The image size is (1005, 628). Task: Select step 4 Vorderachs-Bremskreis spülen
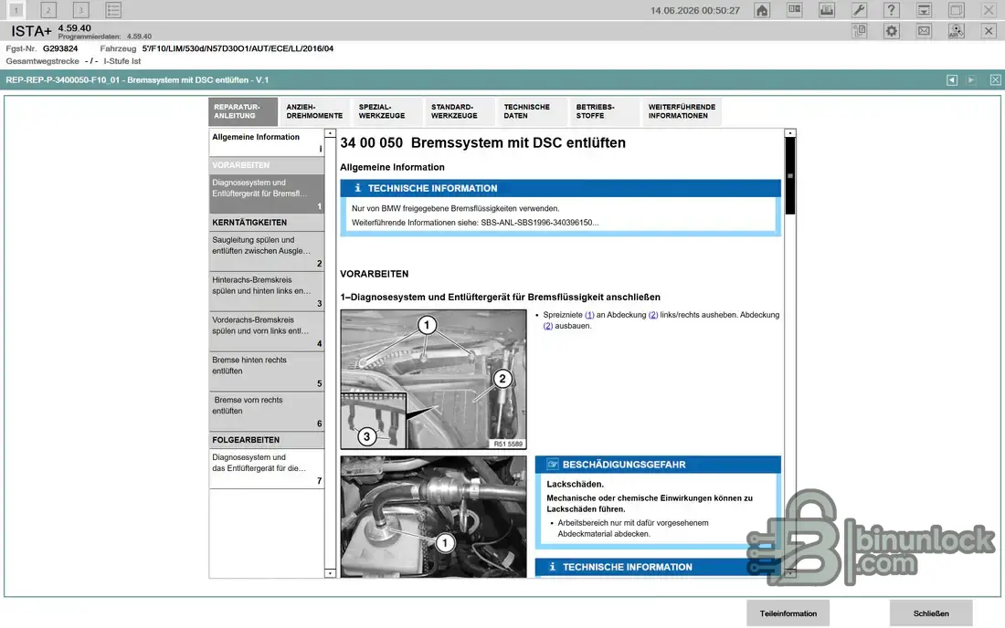click(x=267, y=331)
